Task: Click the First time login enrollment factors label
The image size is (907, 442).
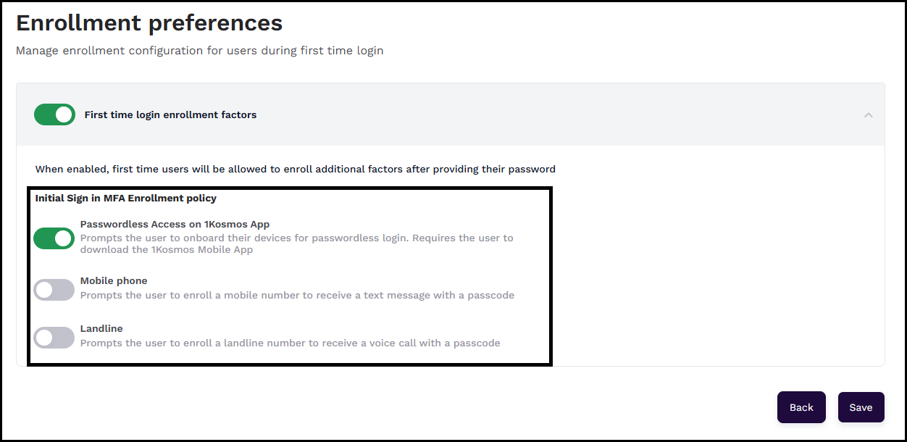Action: [x=170, y=114]
